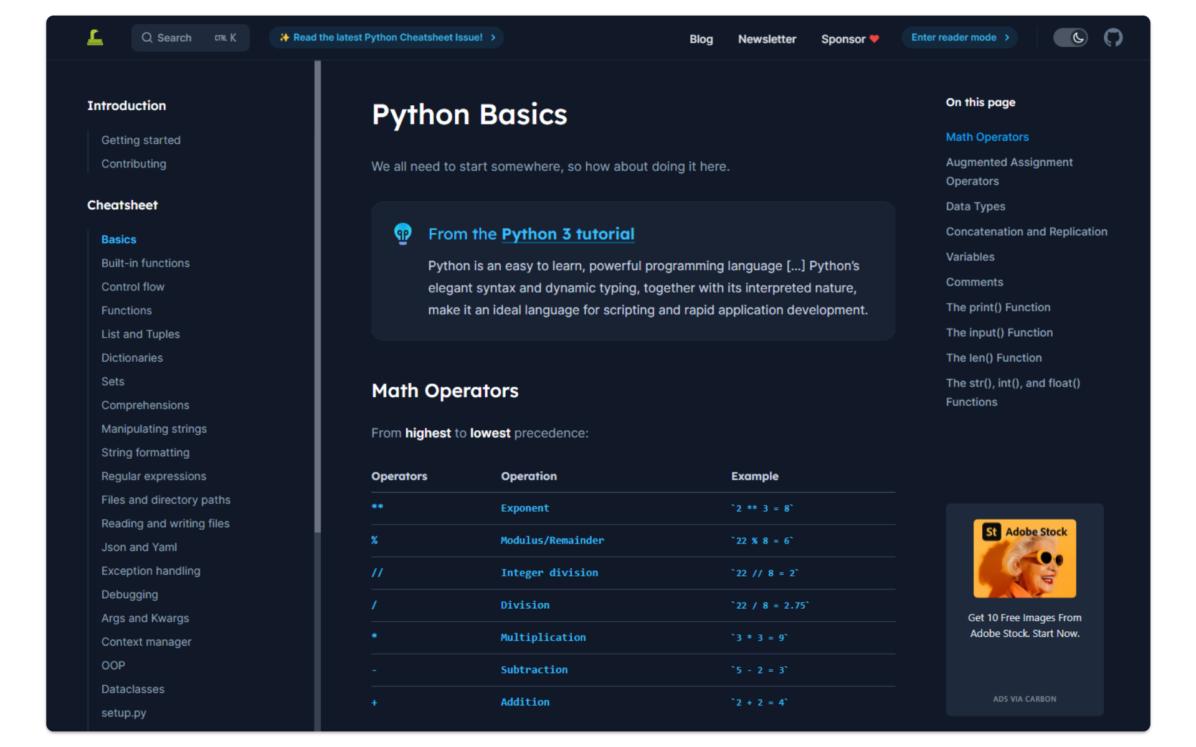Image resolution: width=1196 pixels, height=747 pixels.
Task: Click the Python Cheatsheet snake logo
Action: coord(95,38)
